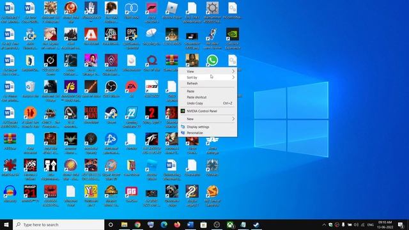Select the Roblox Player shortcut
Viewport: 409px width, 230px height.
pyautogui.click(x=172, y=8)
